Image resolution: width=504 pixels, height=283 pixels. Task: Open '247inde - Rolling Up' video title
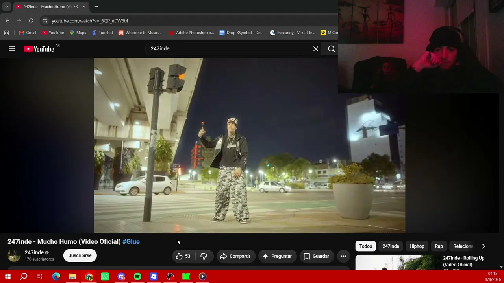(x=463, y=261)
